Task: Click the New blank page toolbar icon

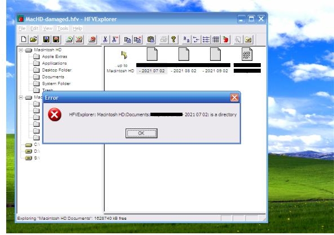Action: [x=24, y=39]
